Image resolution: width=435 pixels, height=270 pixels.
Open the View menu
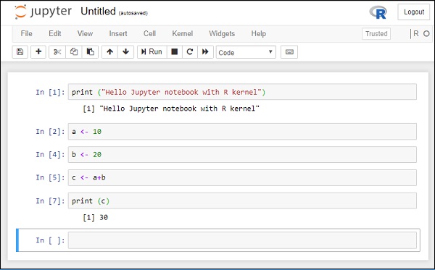(85, 33)
